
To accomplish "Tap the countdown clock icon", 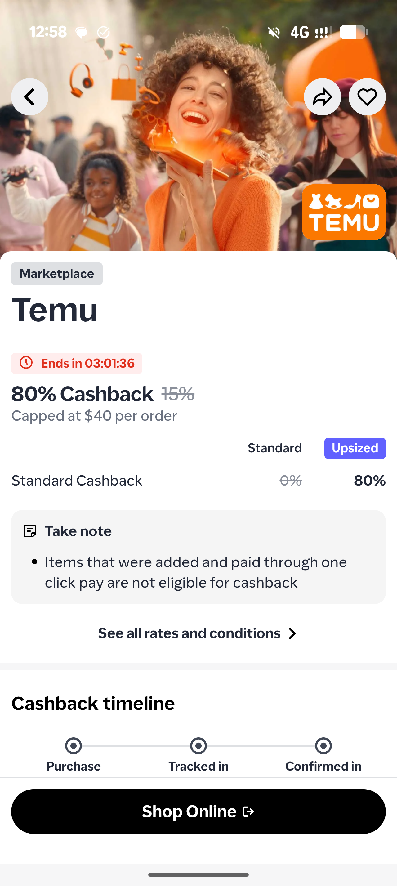I will coord(26,363).
